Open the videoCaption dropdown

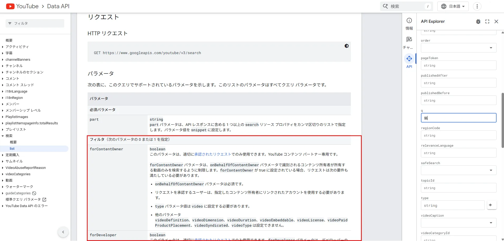(x=459, y=223)
